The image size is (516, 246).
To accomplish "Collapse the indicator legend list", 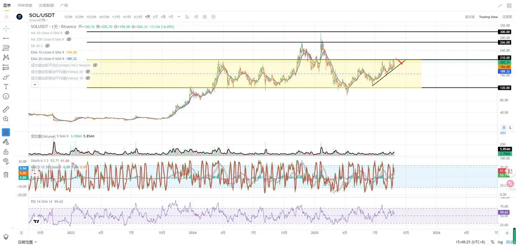I will point(35,85).
